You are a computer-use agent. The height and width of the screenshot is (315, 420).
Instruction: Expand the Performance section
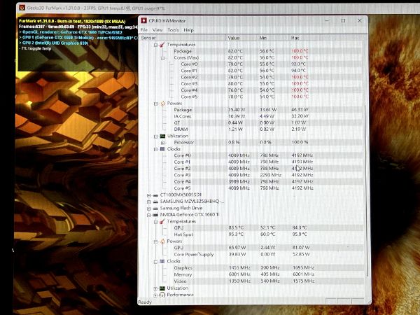(x=155, y=295)
